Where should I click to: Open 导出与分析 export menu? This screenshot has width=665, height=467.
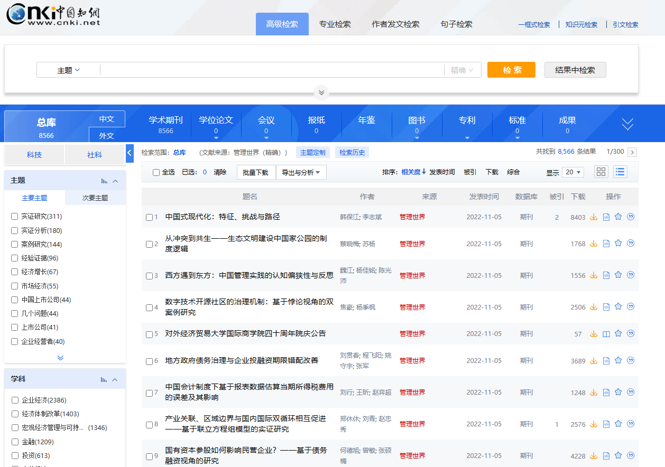pos(301,172)
